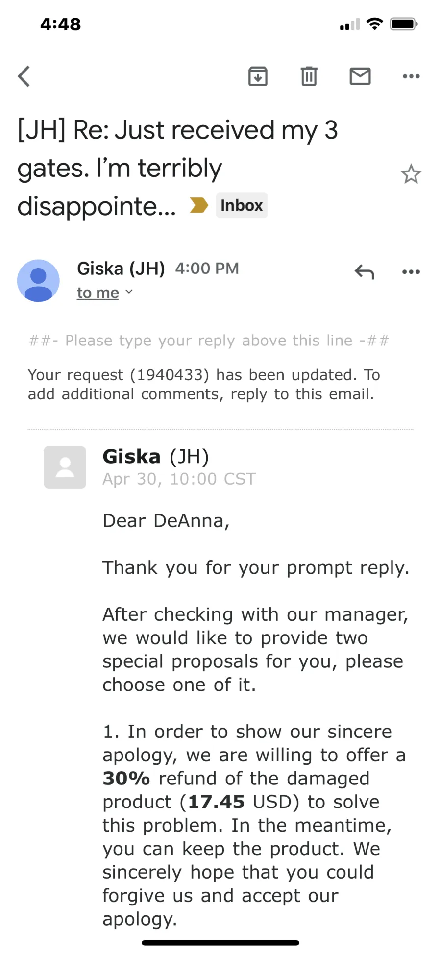
Task: Tap the sender name Giska (JH)
Action: [x=121, y=269]
